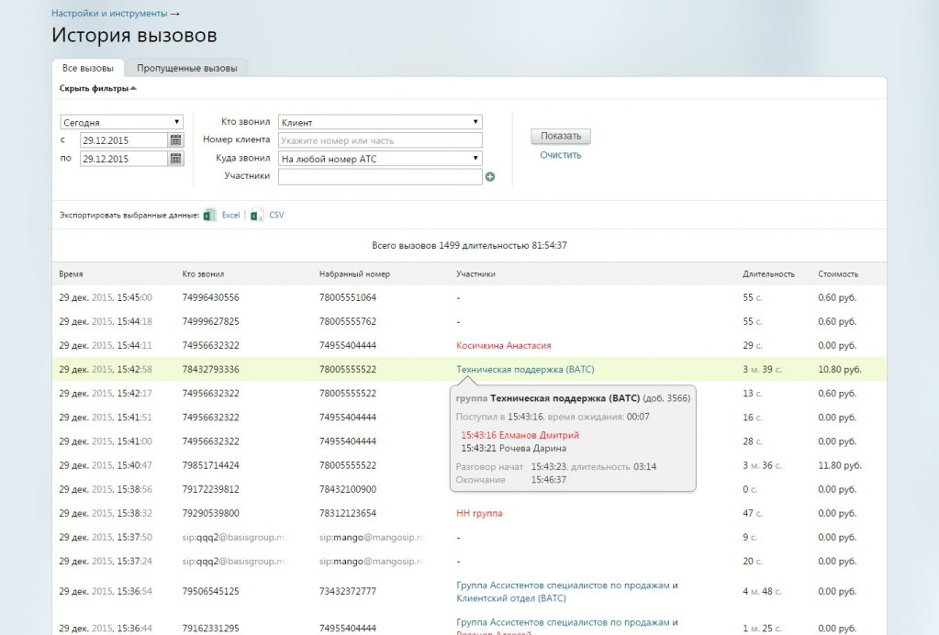This screenshot has height=635, width=939.
Task: Click the 'Длительность' column header
Action: click(768, 274)
